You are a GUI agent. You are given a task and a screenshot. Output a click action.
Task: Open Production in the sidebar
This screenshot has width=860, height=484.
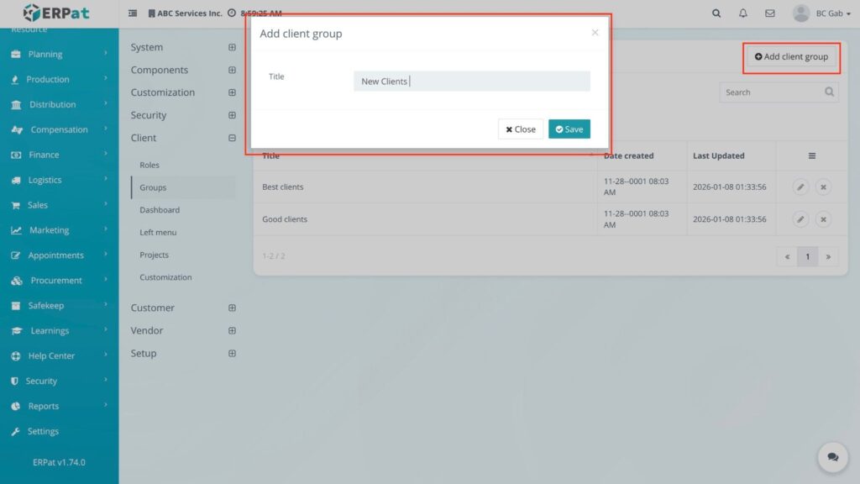(x=60, y=79)
